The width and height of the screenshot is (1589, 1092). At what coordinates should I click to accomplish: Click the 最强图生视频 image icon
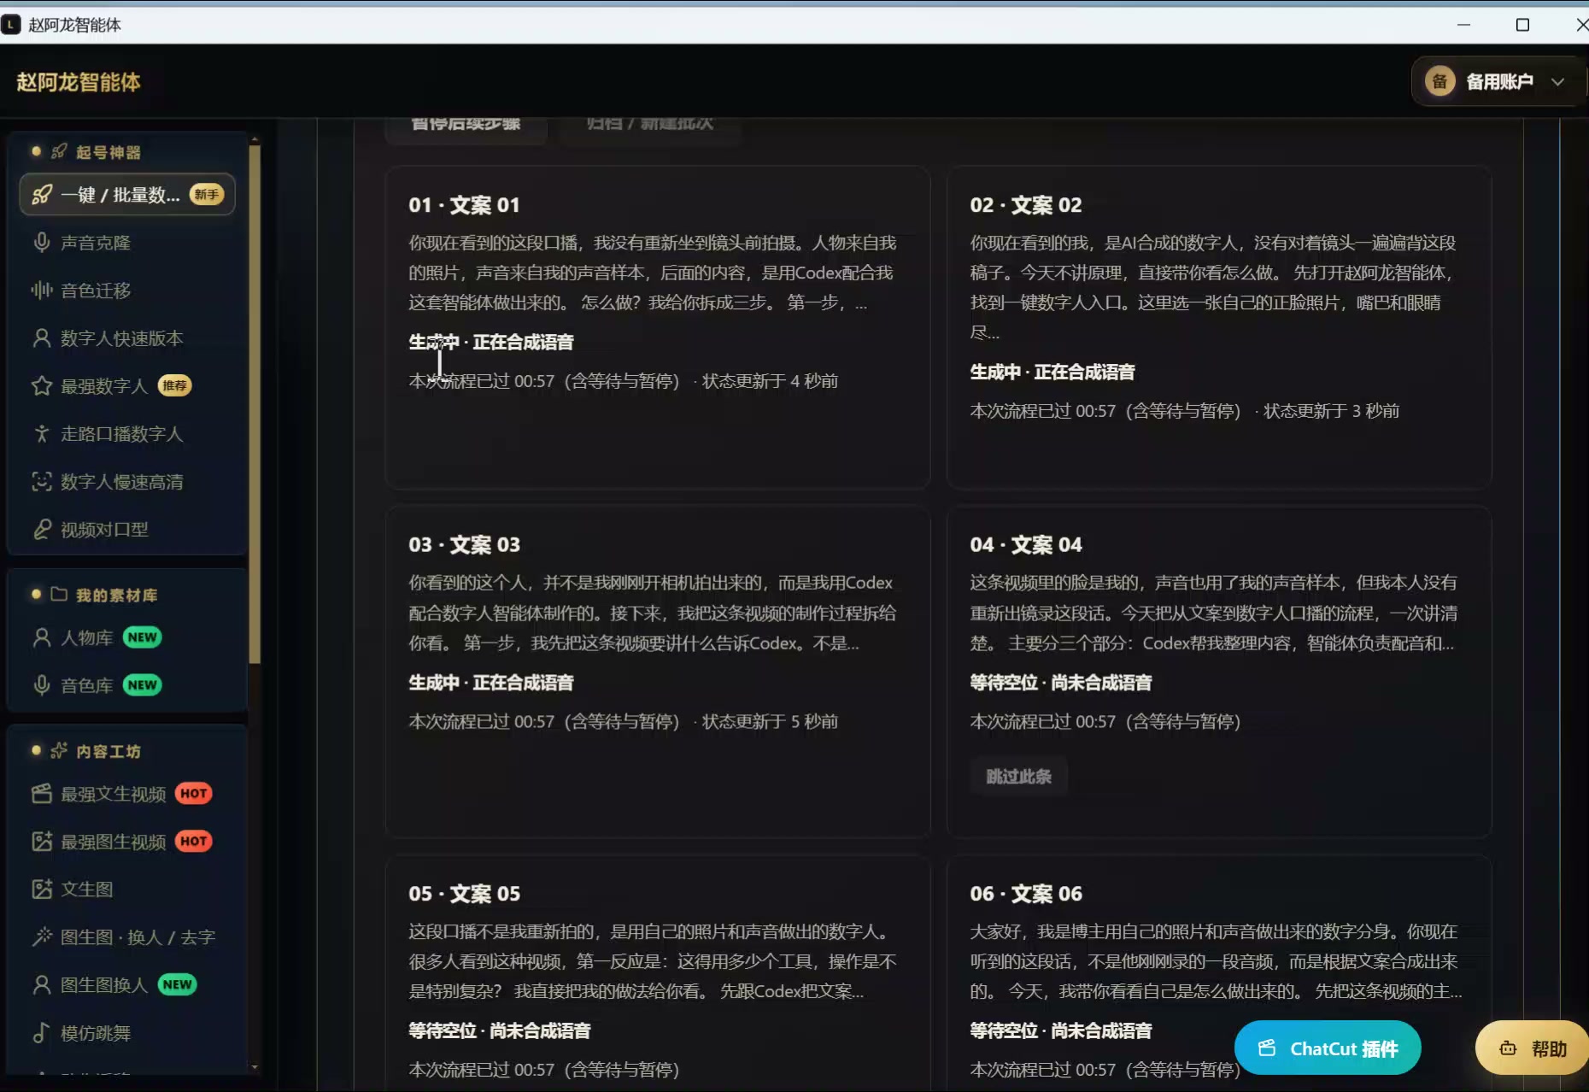(41, 842)
